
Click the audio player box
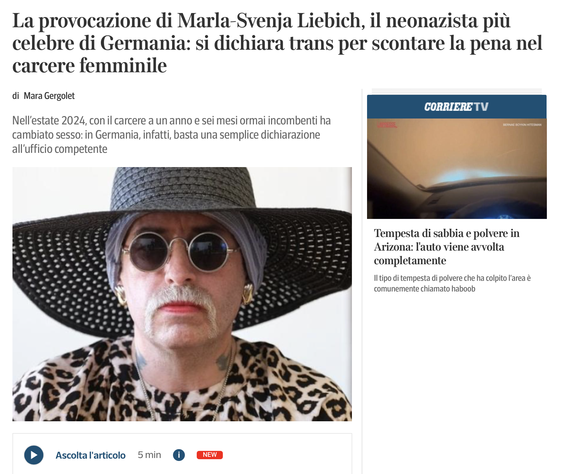[182, 454]
